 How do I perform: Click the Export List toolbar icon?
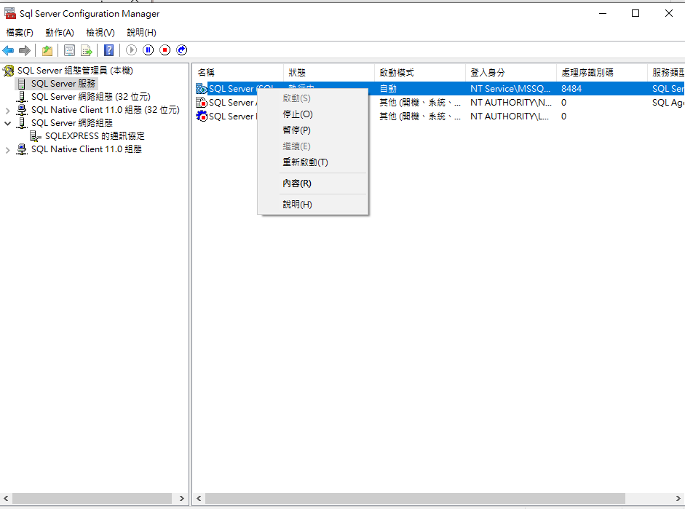pos(87,50)
